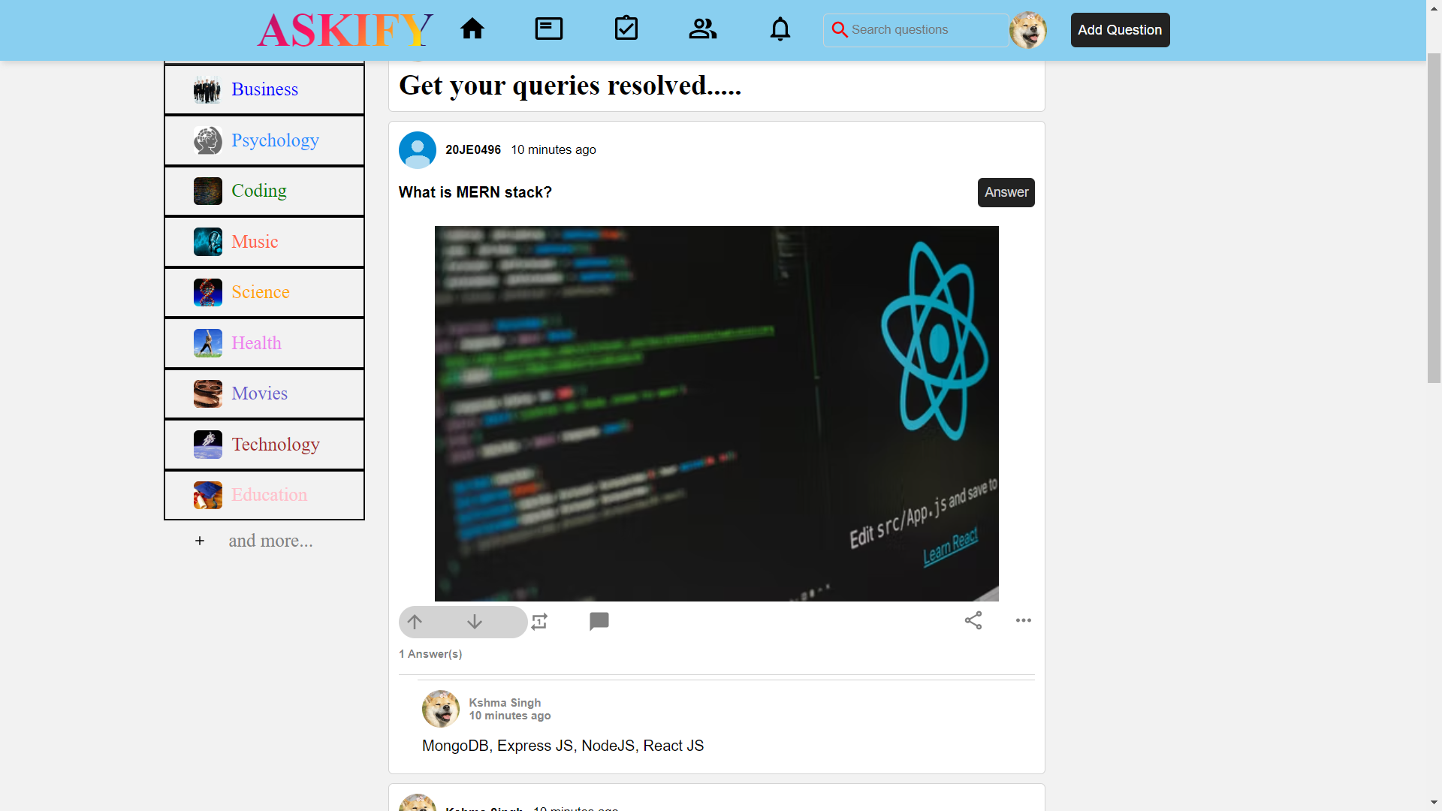This screenshot has height=811, width=1442.
Task: Click the Home icon in the navbar
Action: [472, 29]
